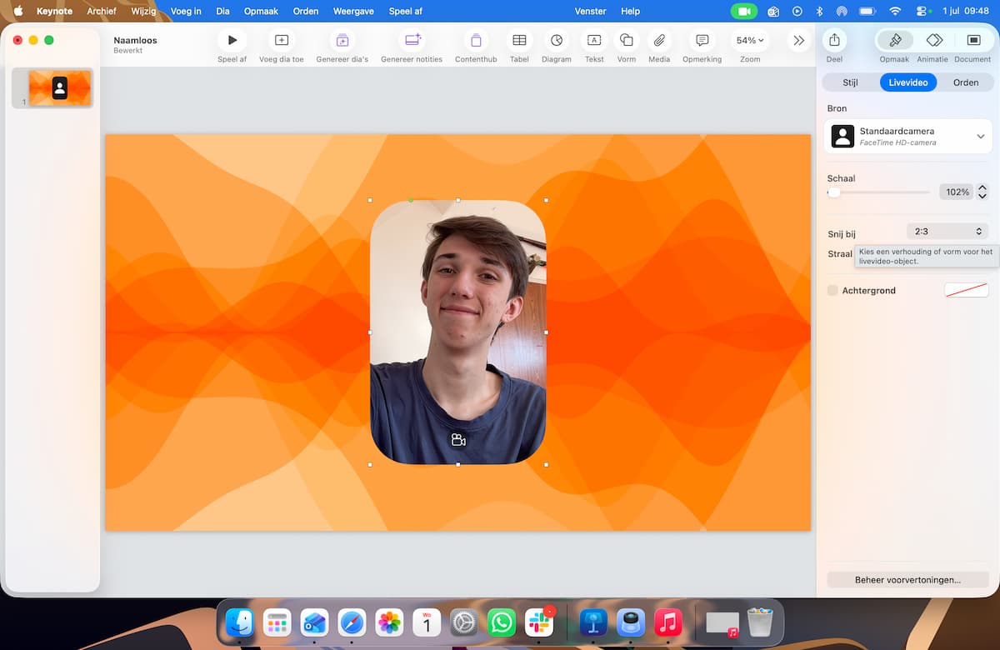Open WhatsApp from the Dock

[502, 622]
